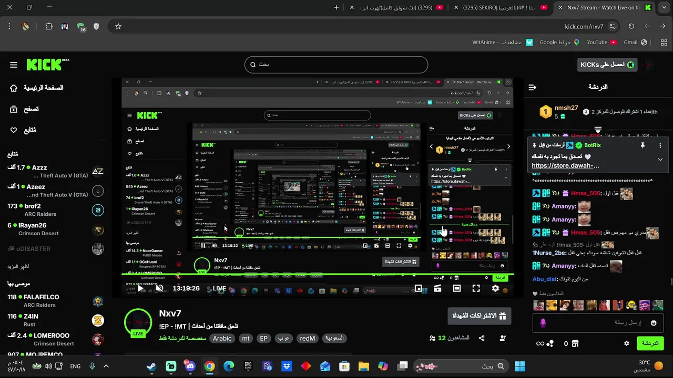The width and height of the screenshot is (673, 378).
Task: Open player quality settings gear
Action: coord(495,288)
